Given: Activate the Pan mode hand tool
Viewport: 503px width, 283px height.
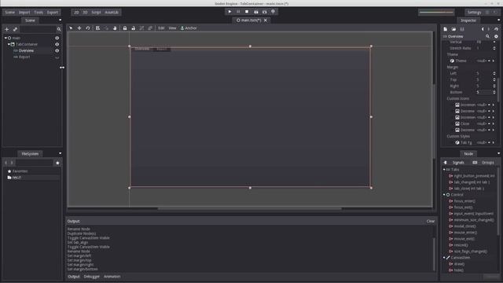Looking at the screenshot, I should 115,28.
